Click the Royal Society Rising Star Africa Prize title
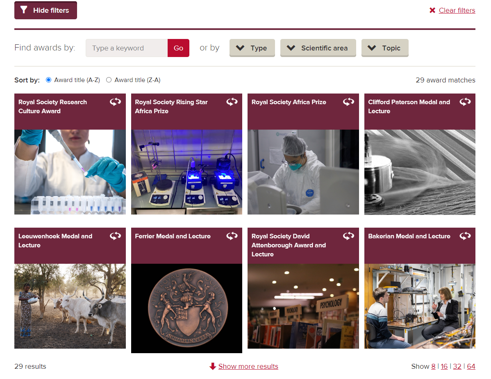 tap(171, 107)
